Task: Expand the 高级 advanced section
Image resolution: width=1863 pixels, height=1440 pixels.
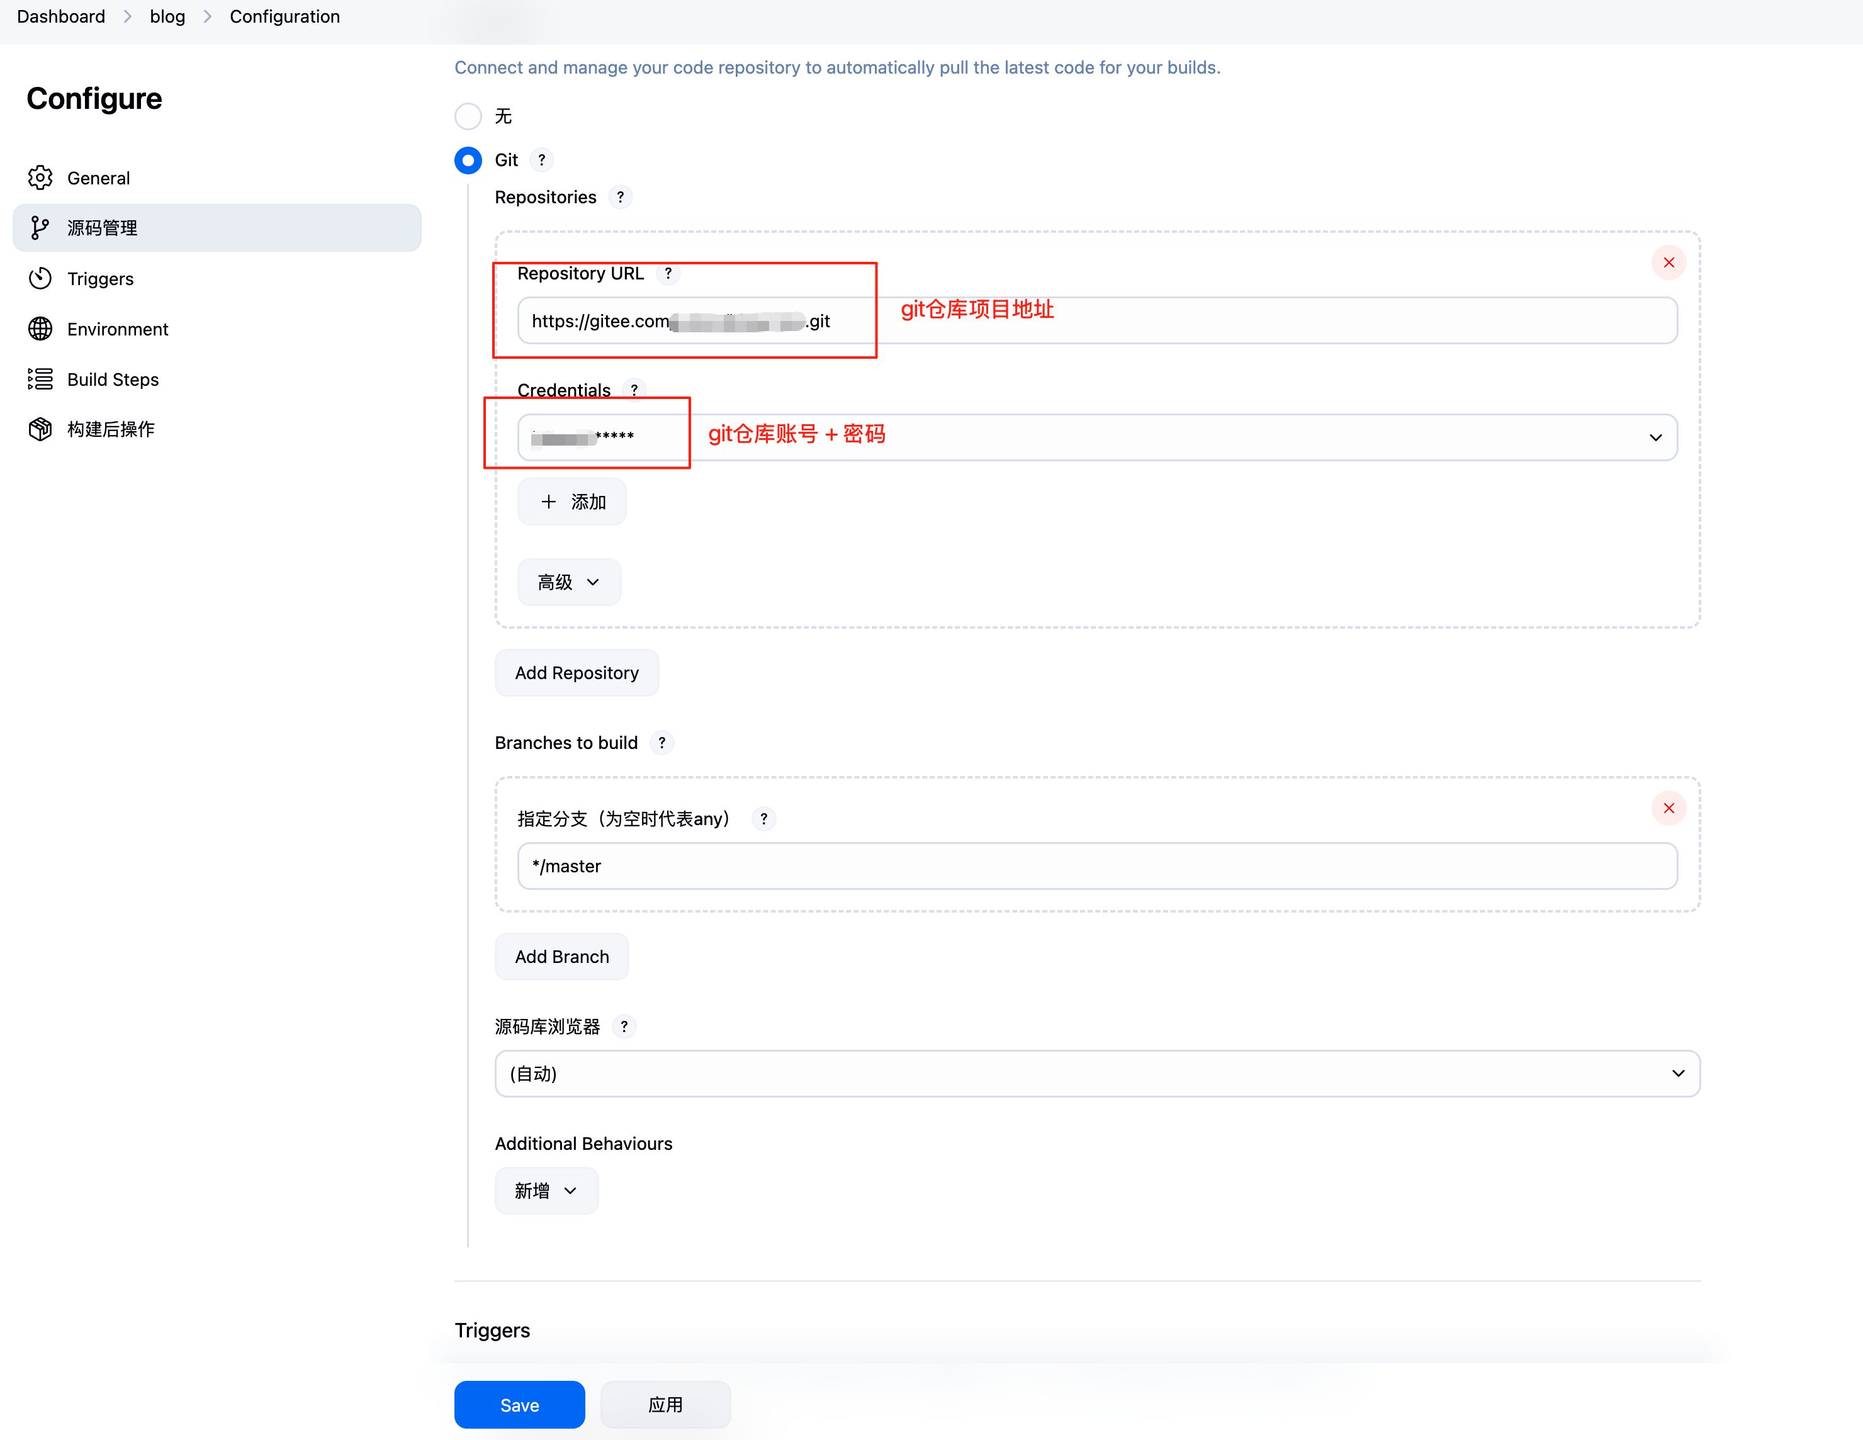Action: [x=569, y=582]
